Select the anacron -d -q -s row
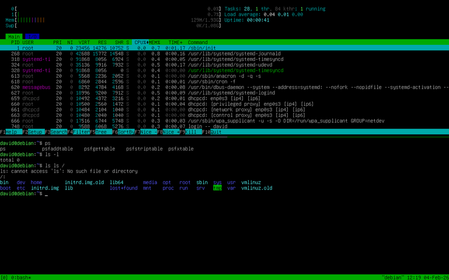Screen dimensions: 449x280 pos(224,76)
